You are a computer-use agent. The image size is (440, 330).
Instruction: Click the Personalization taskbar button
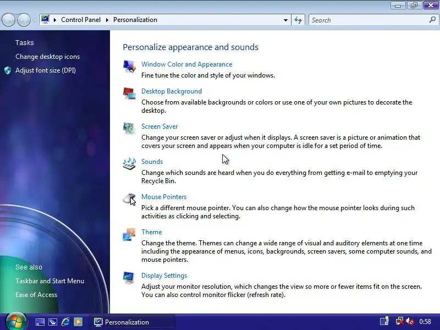[132, 322]
